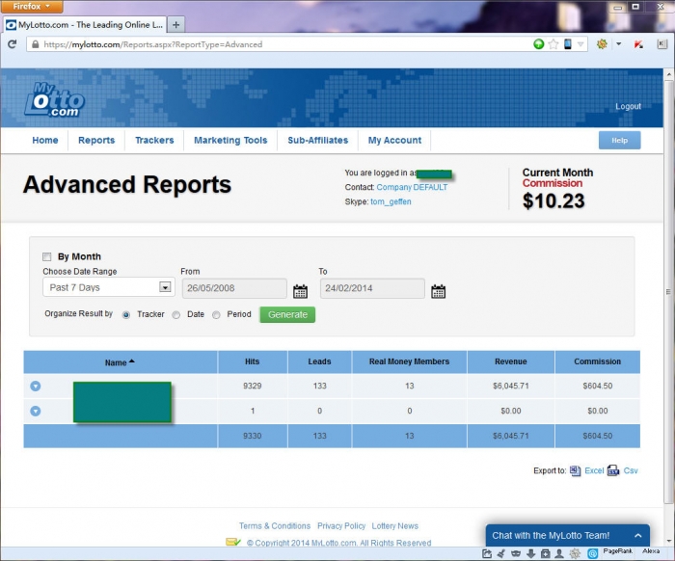Open the To date calendar icon

pyautogui.click(x=438, y=291)
